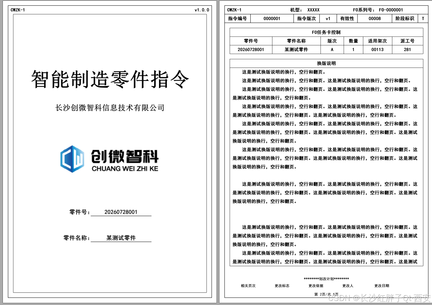This screenshot has width=432, height=305.
Task: Click the 机型: XXXXX header text
Action: [305, 10]
